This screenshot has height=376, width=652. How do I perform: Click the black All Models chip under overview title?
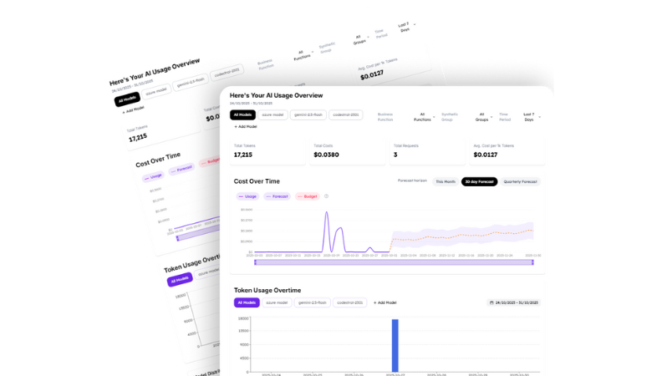(x=242, y=114)
